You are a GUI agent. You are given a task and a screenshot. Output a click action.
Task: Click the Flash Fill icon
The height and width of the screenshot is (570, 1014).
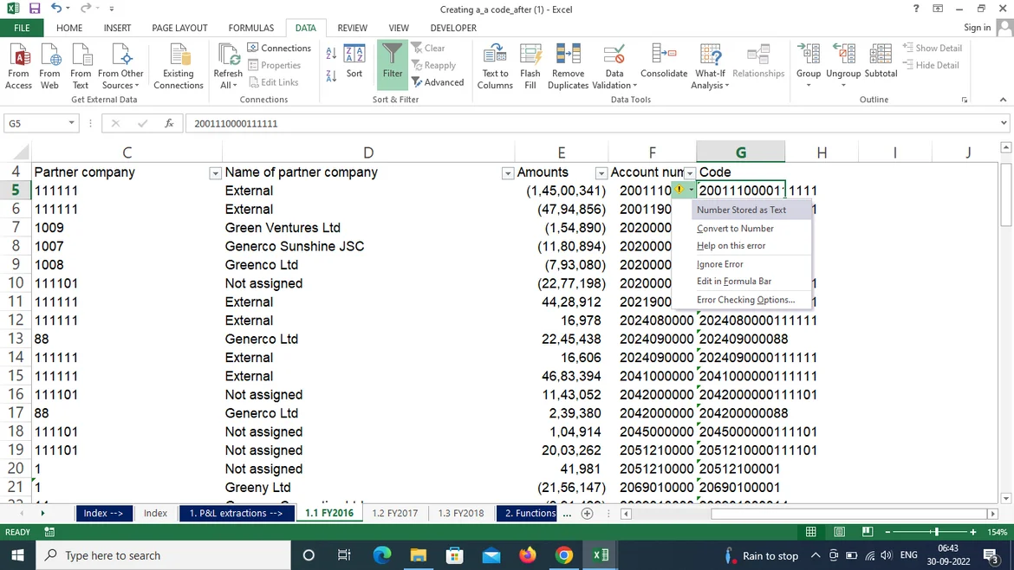point(530,66)
